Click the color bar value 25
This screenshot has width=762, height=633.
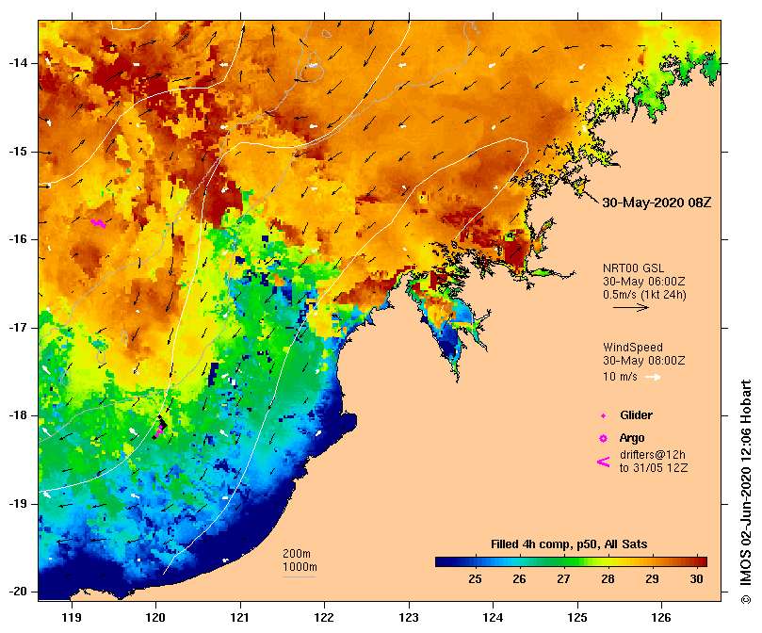coord(476,579)
